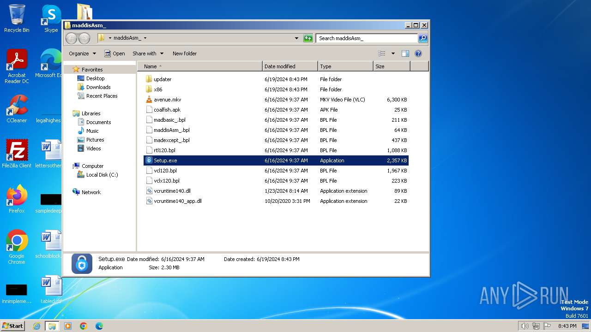Select Local Disk (C:) in navigation pane
Screen dimensions: 591x332
coord(102,175)
